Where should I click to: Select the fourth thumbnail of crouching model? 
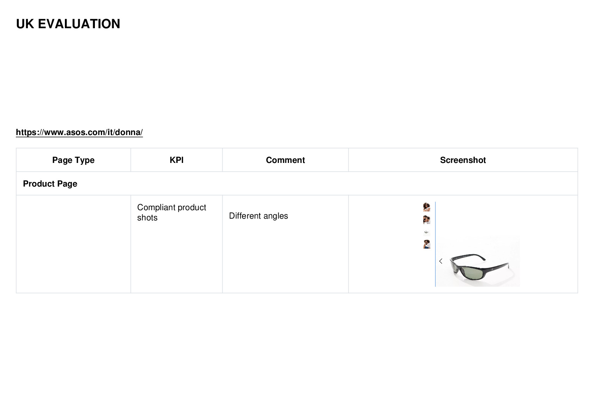click(x=426, y=244)
